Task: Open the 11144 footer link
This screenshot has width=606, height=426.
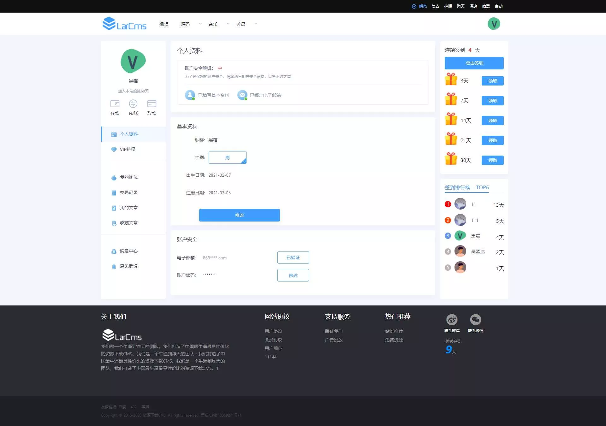Action: tap(270, 357)
